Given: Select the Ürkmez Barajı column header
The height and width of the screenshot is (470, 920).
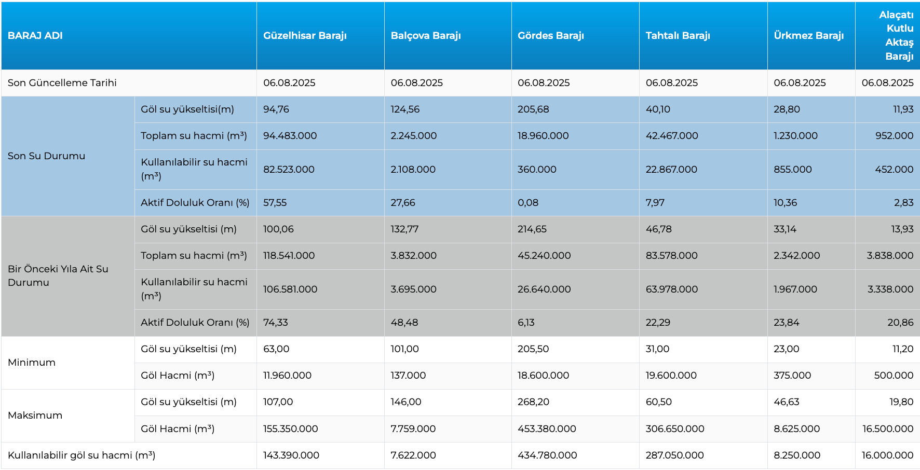Looking at the screenshot, I should [x=808, y=36].
